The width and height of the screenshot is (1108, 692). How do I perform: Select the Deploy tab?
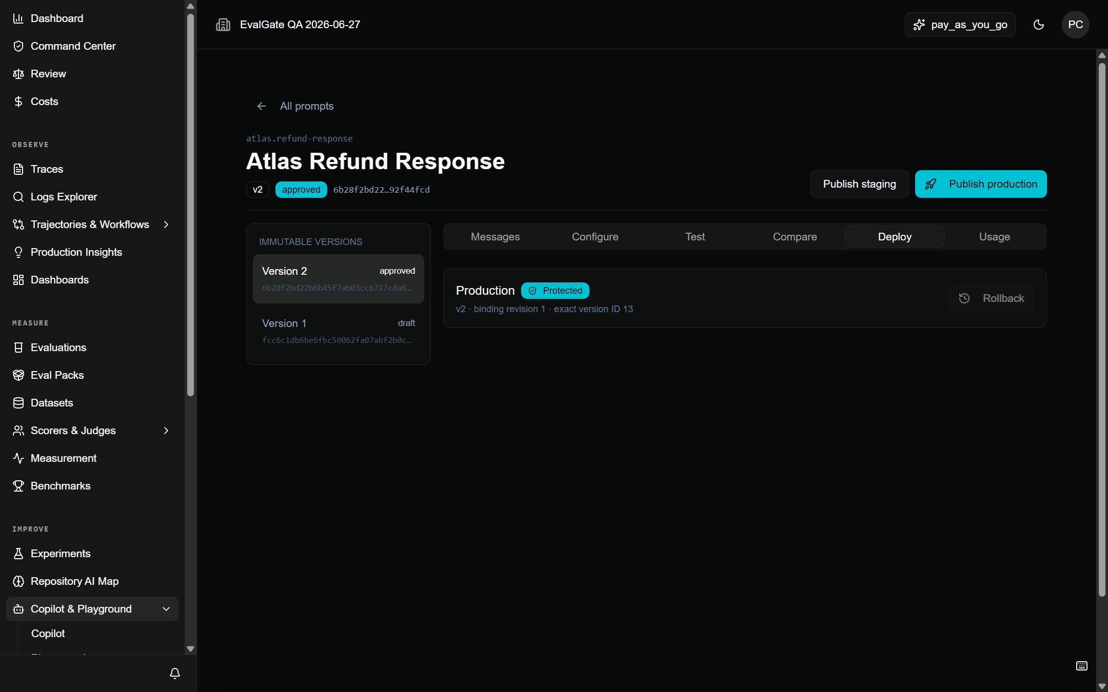coord(895,237)
